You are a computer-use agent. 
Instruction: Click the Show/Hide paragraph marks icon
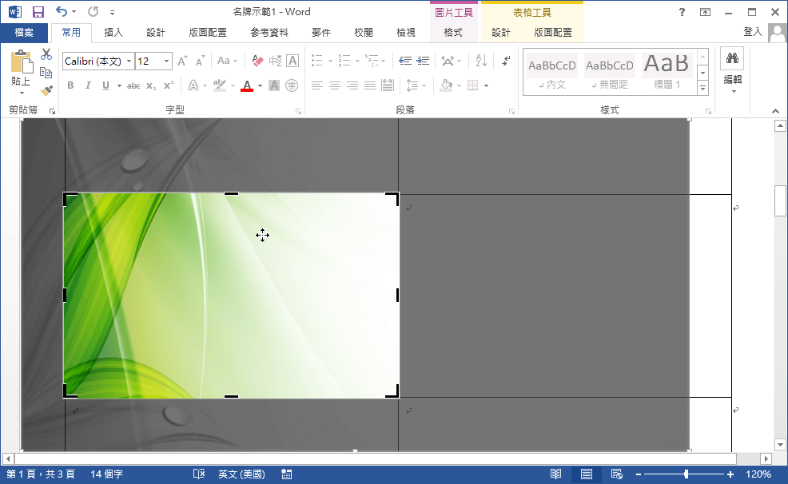pyautogui.click(x=507, y=60)
